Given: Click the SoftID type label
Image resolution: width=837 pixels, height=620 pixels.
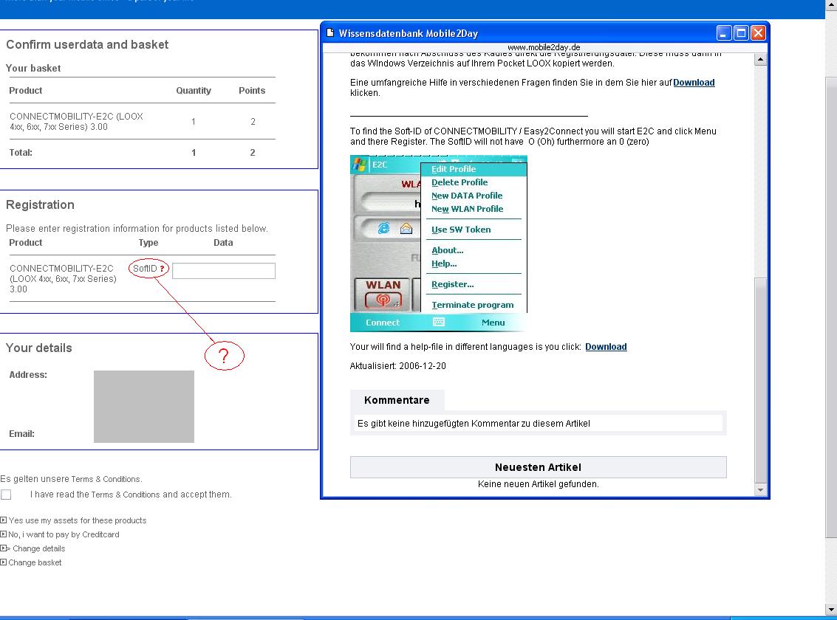Looking at the screenshot, I should [x=145, y=269].
